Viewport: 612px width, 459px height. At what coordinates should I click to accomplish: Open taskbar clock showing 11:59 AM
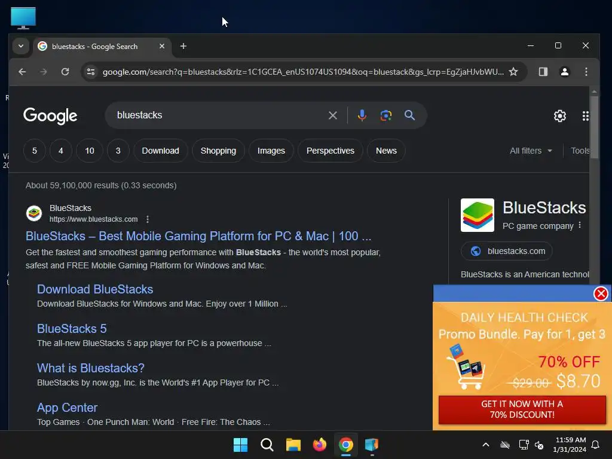pyautogui.click(x=570, y=445)
